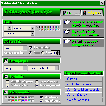Pick teal gridline color swatch
The image size is (106, 106).
pyautogui.click(x=29, y=97)
